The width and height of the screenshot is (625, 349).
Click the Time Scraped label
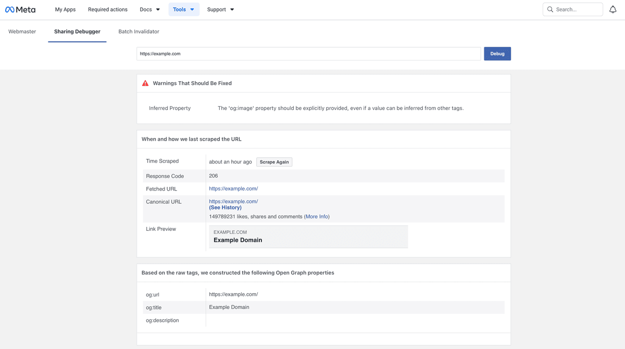click(162, 161)
